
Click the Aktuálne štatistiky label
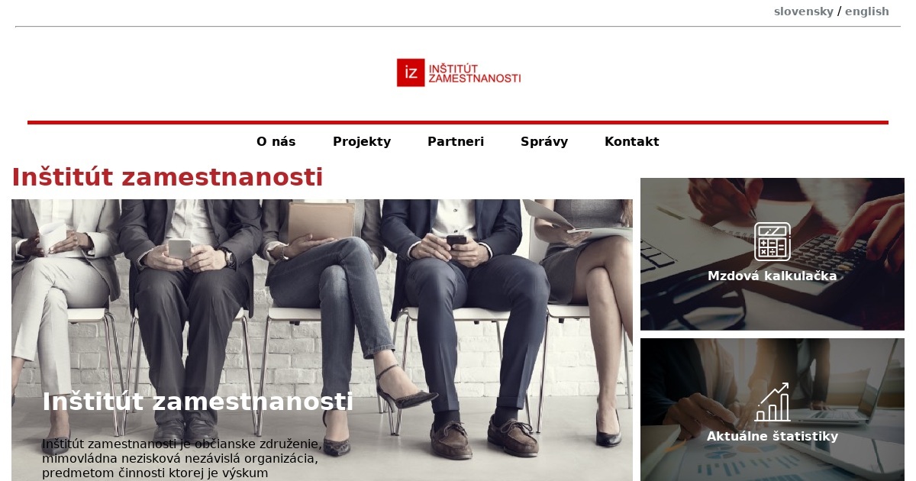pos(772,436)
